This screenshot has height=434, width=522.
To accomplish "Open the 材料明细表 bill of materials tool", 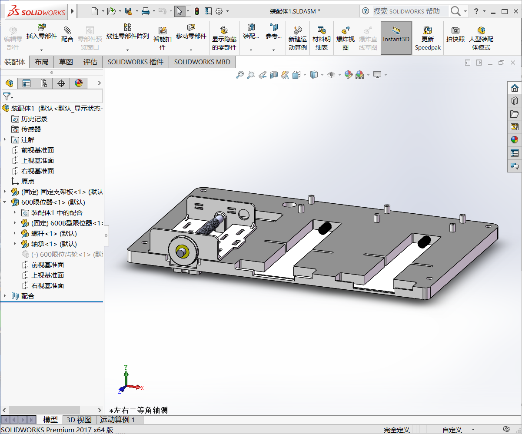I will coord(322,30).
